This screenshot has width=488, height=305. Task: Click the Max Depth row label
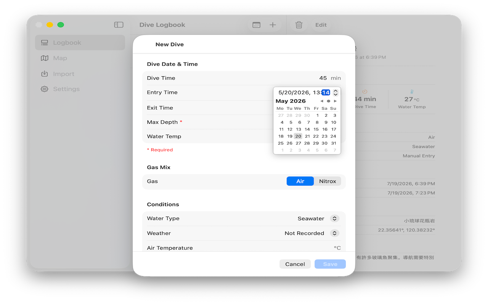coord(162,122)
